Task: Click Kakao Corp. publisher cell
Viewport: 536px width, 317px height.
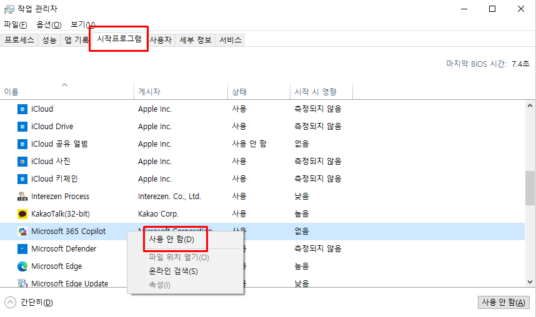Action: [158, 214]
